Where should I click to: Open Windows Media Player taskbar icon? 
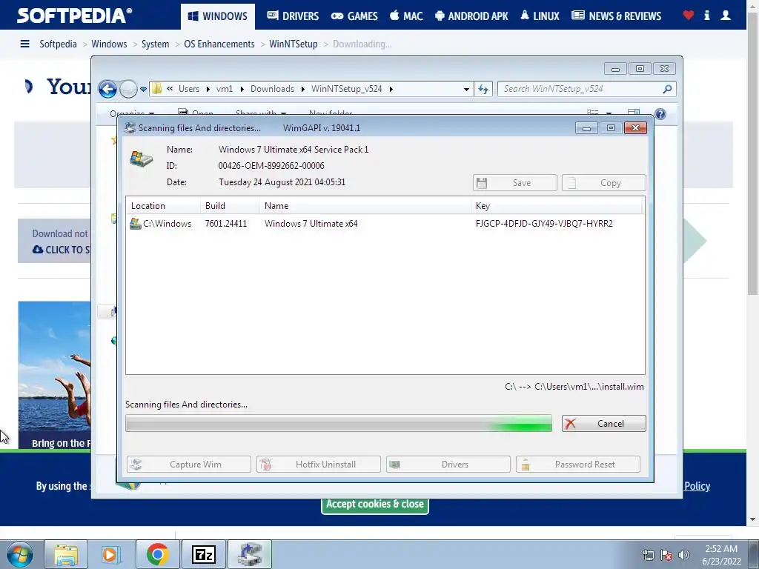pos(110,554)
